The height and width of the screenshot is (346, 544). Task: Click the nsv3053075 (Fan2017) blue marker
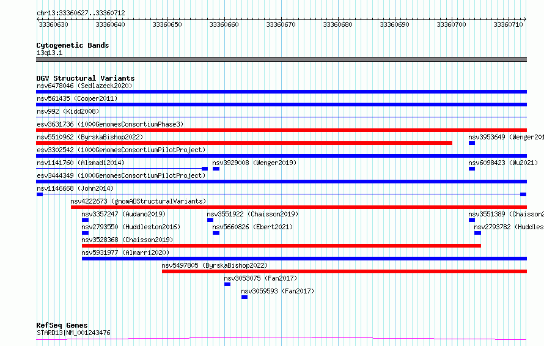click(227, 284)
